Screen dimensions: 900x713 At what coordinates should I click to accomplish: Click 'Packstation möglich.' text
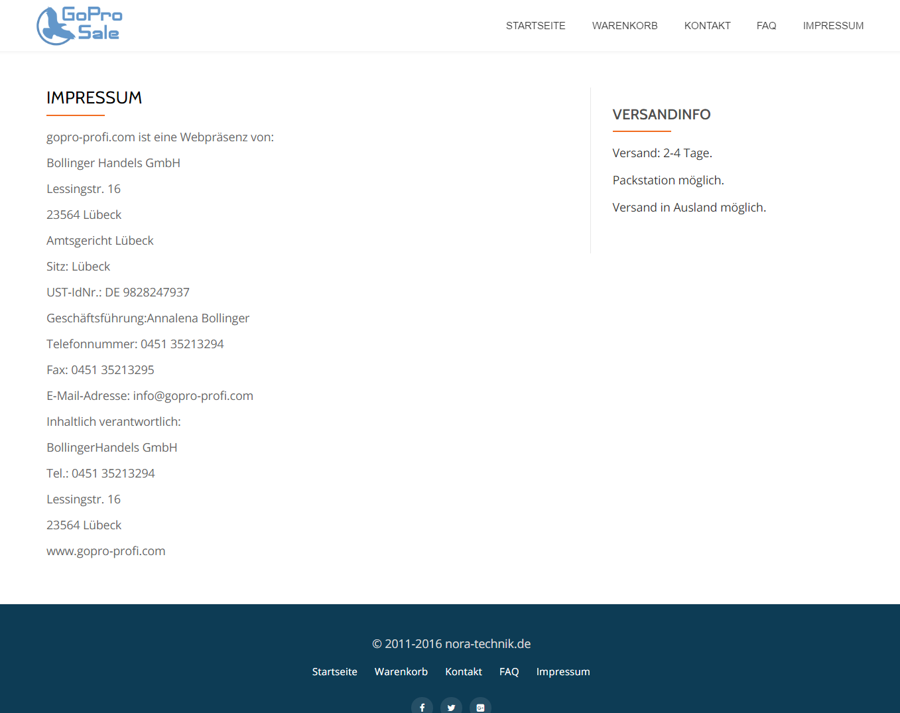click(669, 180)
